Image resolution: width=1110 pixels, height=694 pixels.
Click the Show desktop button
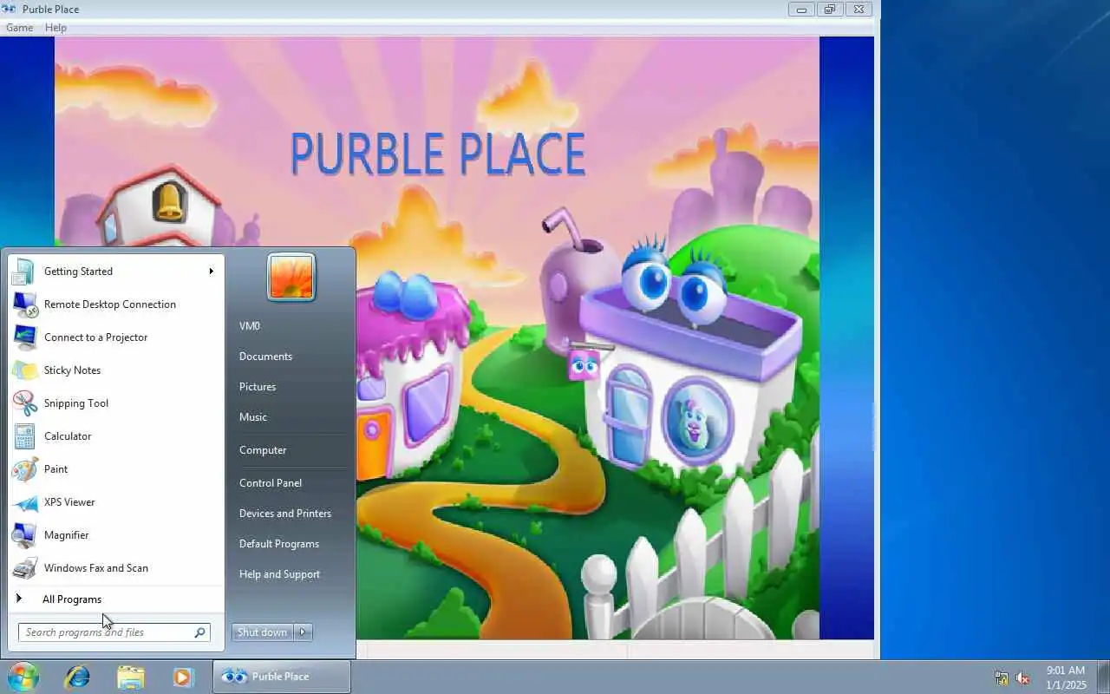coord(1102,677)
